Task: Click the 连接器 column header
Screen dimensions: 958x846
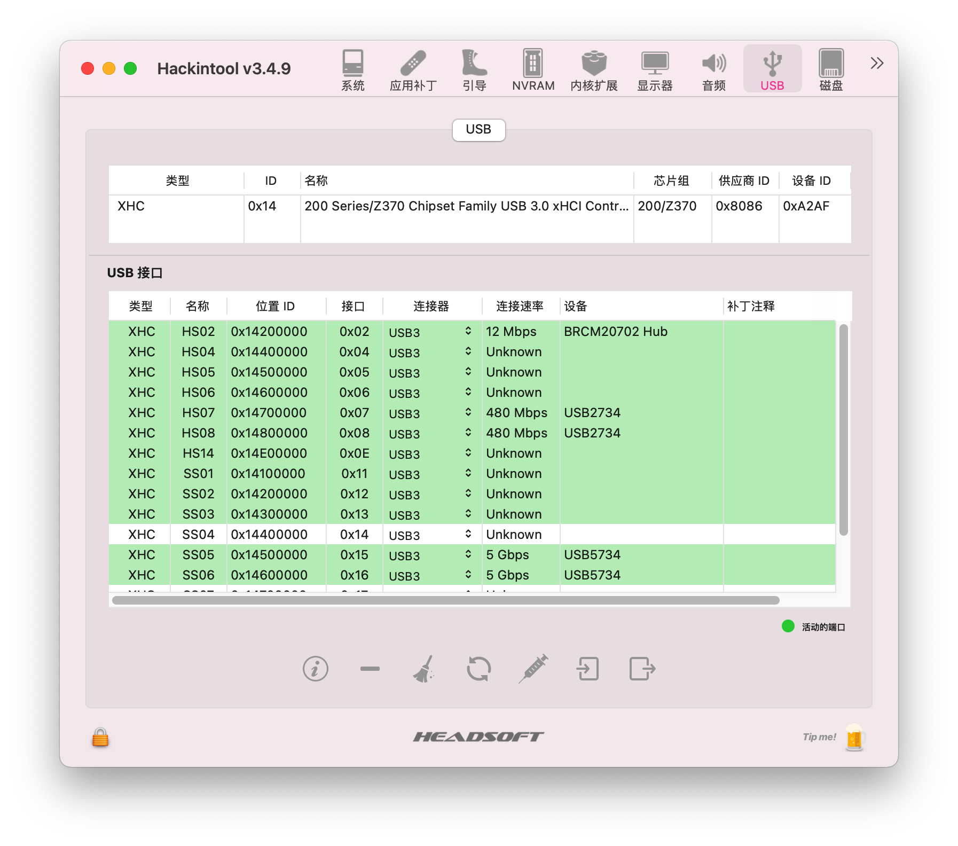Action: (x=431, y=306)
